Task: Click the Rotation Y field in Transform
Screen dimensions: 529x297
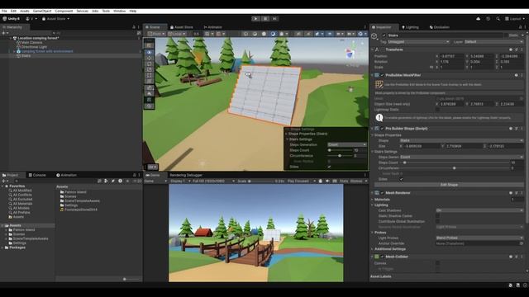Action: (482, 62)
